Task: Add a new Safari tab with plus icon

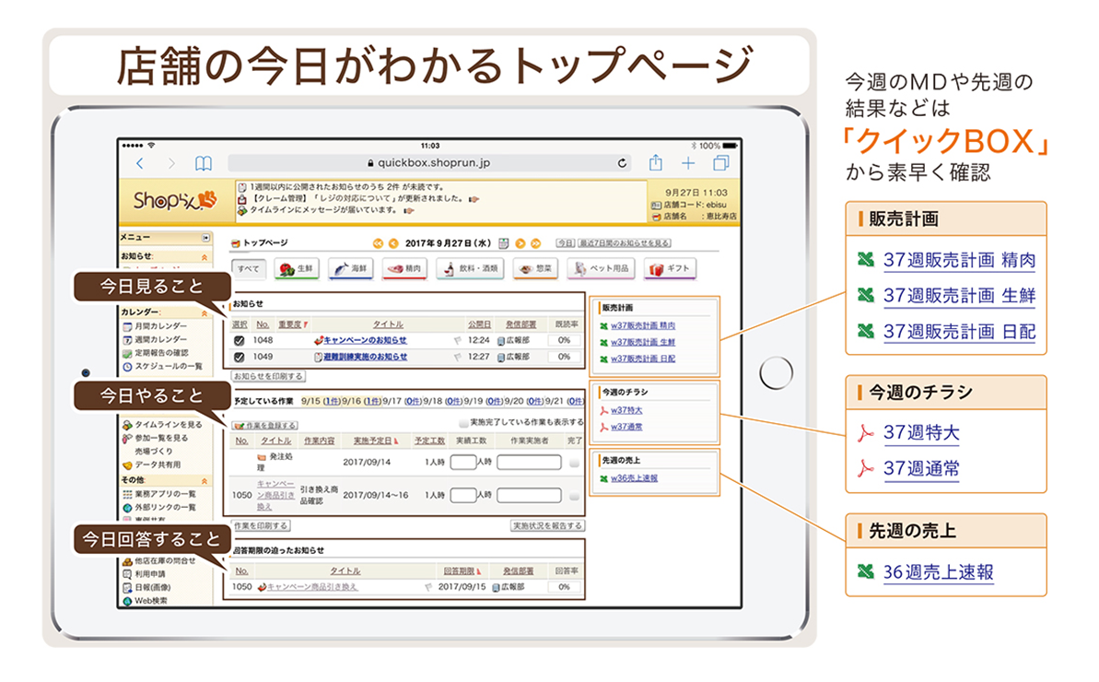Action: tap(688, 163)
